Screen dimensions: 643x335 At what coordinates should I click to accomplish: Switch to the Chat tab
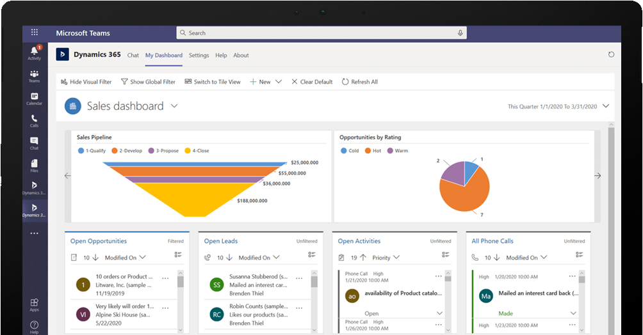click(x=133, y=55)
